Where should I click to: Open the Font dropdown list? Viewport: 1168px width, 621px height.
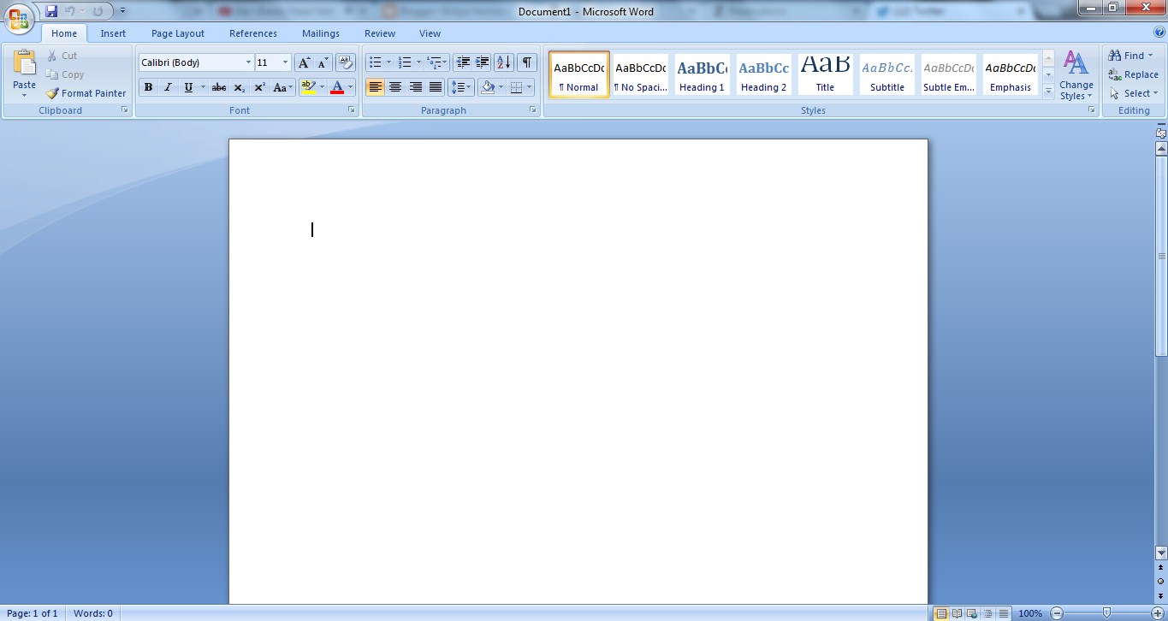247,62
